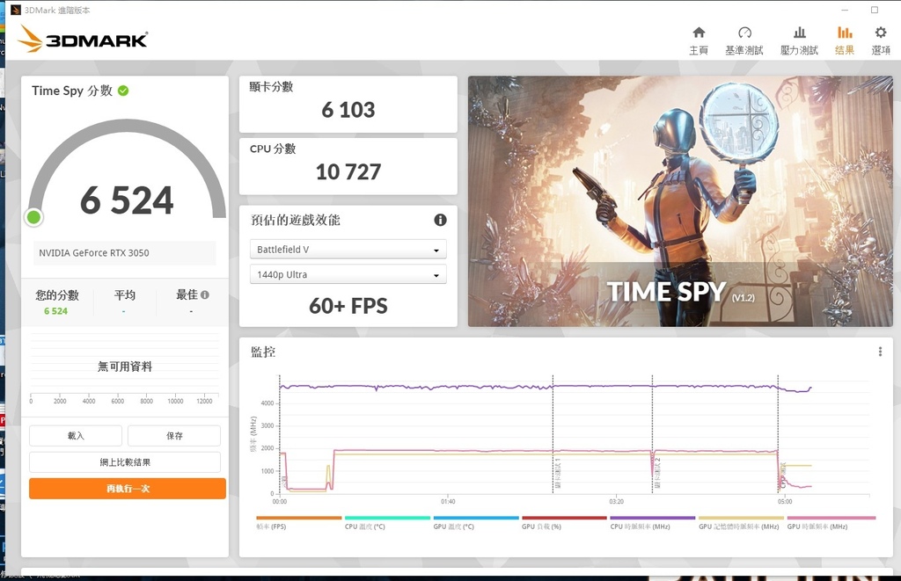Click the 載入 load button
Viewport: 901px width, 581px height.
(x=76, y=436)
